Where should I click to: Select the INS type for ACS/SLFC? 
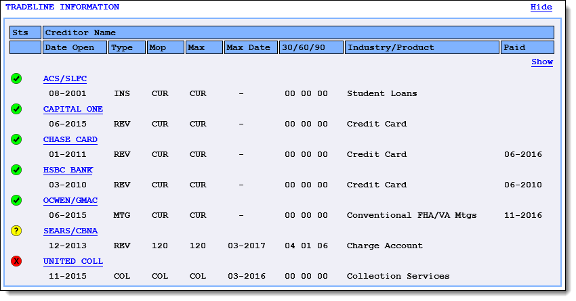click(122, 93)
